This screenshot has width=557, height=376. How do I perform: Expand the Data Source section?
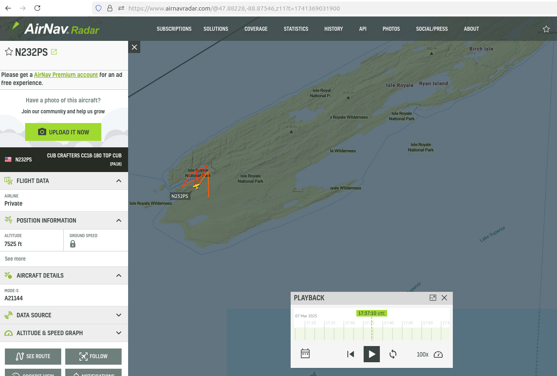pyautogui.click(x=119, y=315)
